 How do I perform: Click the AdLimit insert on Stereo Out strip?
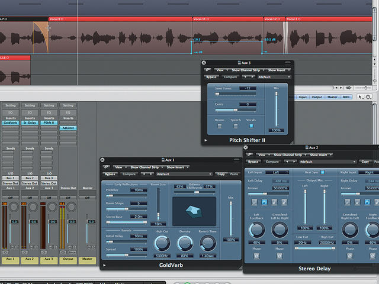tap(68, 128)
